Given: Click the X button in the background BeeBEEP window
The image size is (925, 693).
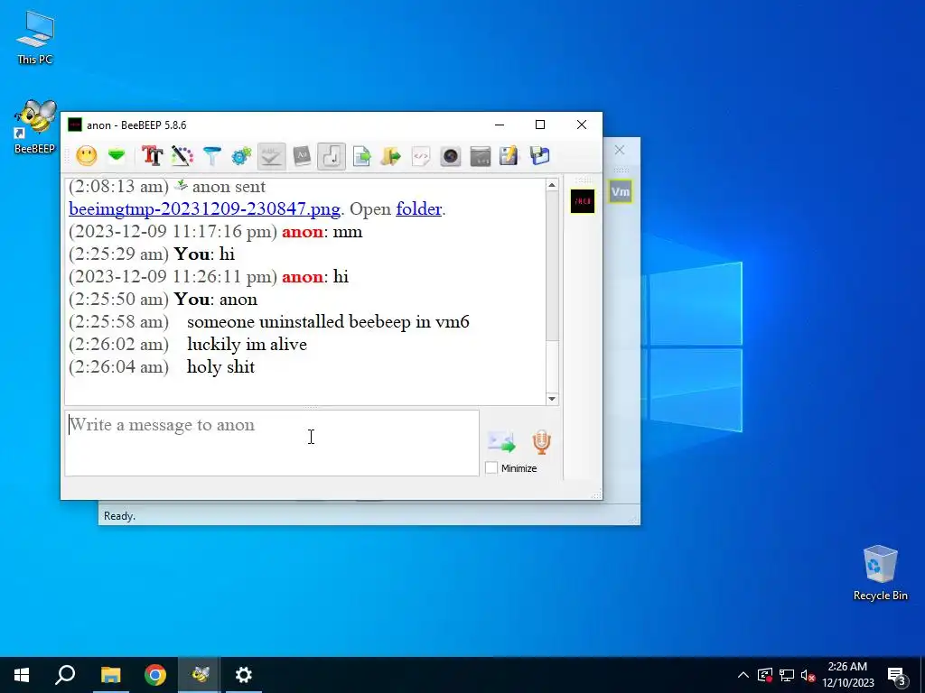Looking at the screenshot, I should pyautogui.click(x=620, y=150).
